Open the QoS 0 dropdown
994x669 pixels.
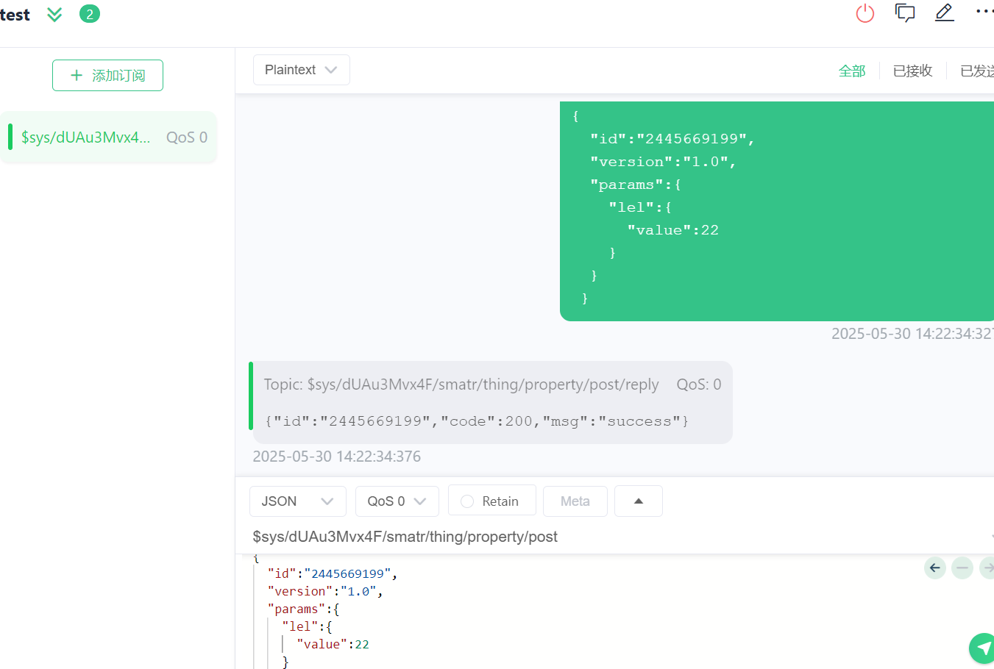(x=397, y=501)
